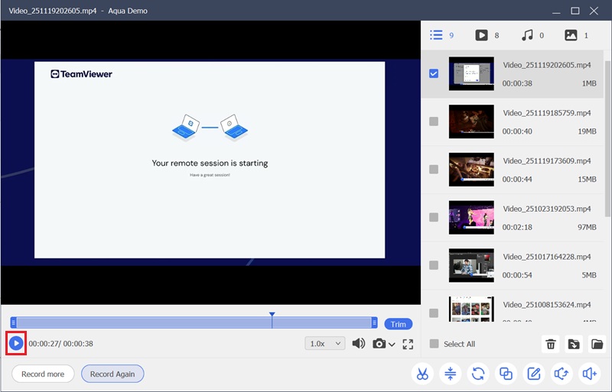Enter fullscreen preview mode
The image size is (612, 392).
408,344
